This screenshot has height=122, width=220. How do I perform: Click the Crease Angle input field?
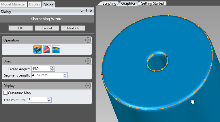coord(41,69)
